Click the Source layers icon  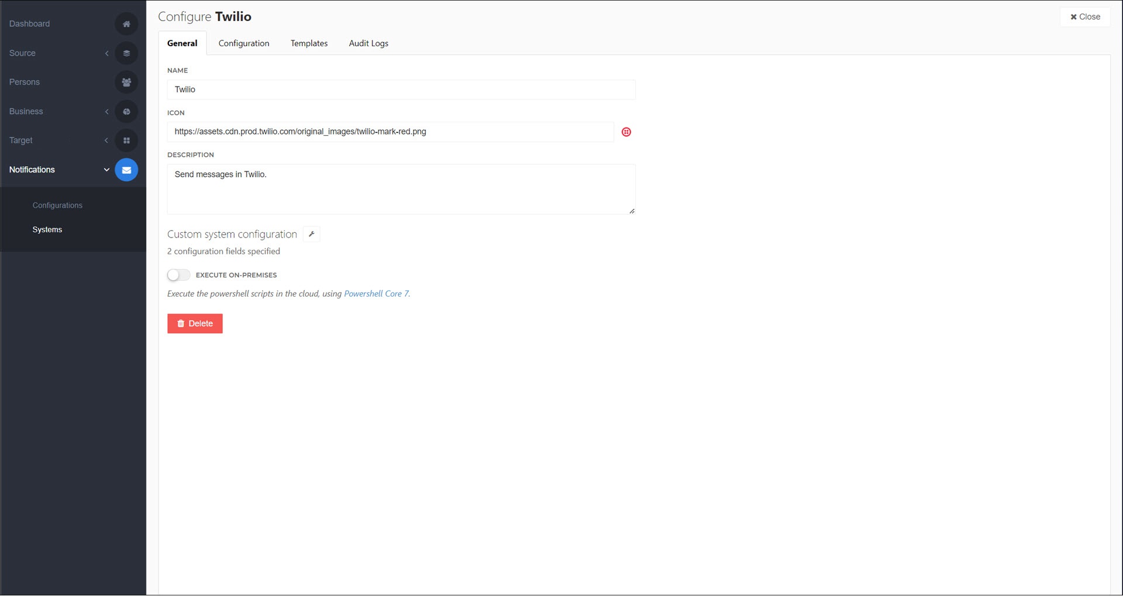[126, 53]
